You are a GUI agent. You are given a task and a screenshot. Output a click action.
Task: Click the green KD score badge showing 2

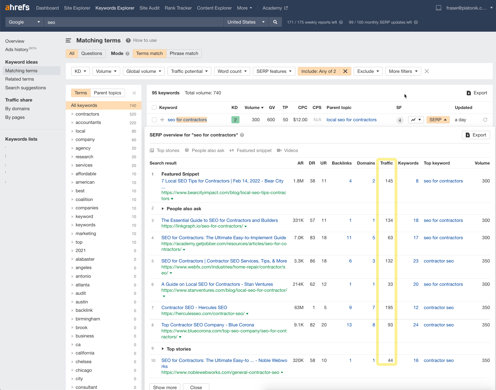(x=235, y=120)
